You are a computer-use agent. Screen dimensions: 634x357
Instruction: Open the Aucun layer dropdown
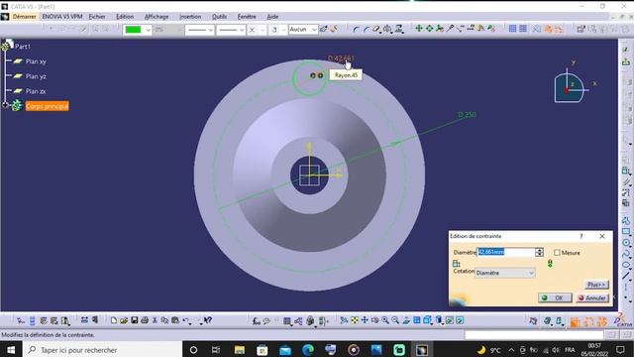pyautogui.click(x=303, y=30)
